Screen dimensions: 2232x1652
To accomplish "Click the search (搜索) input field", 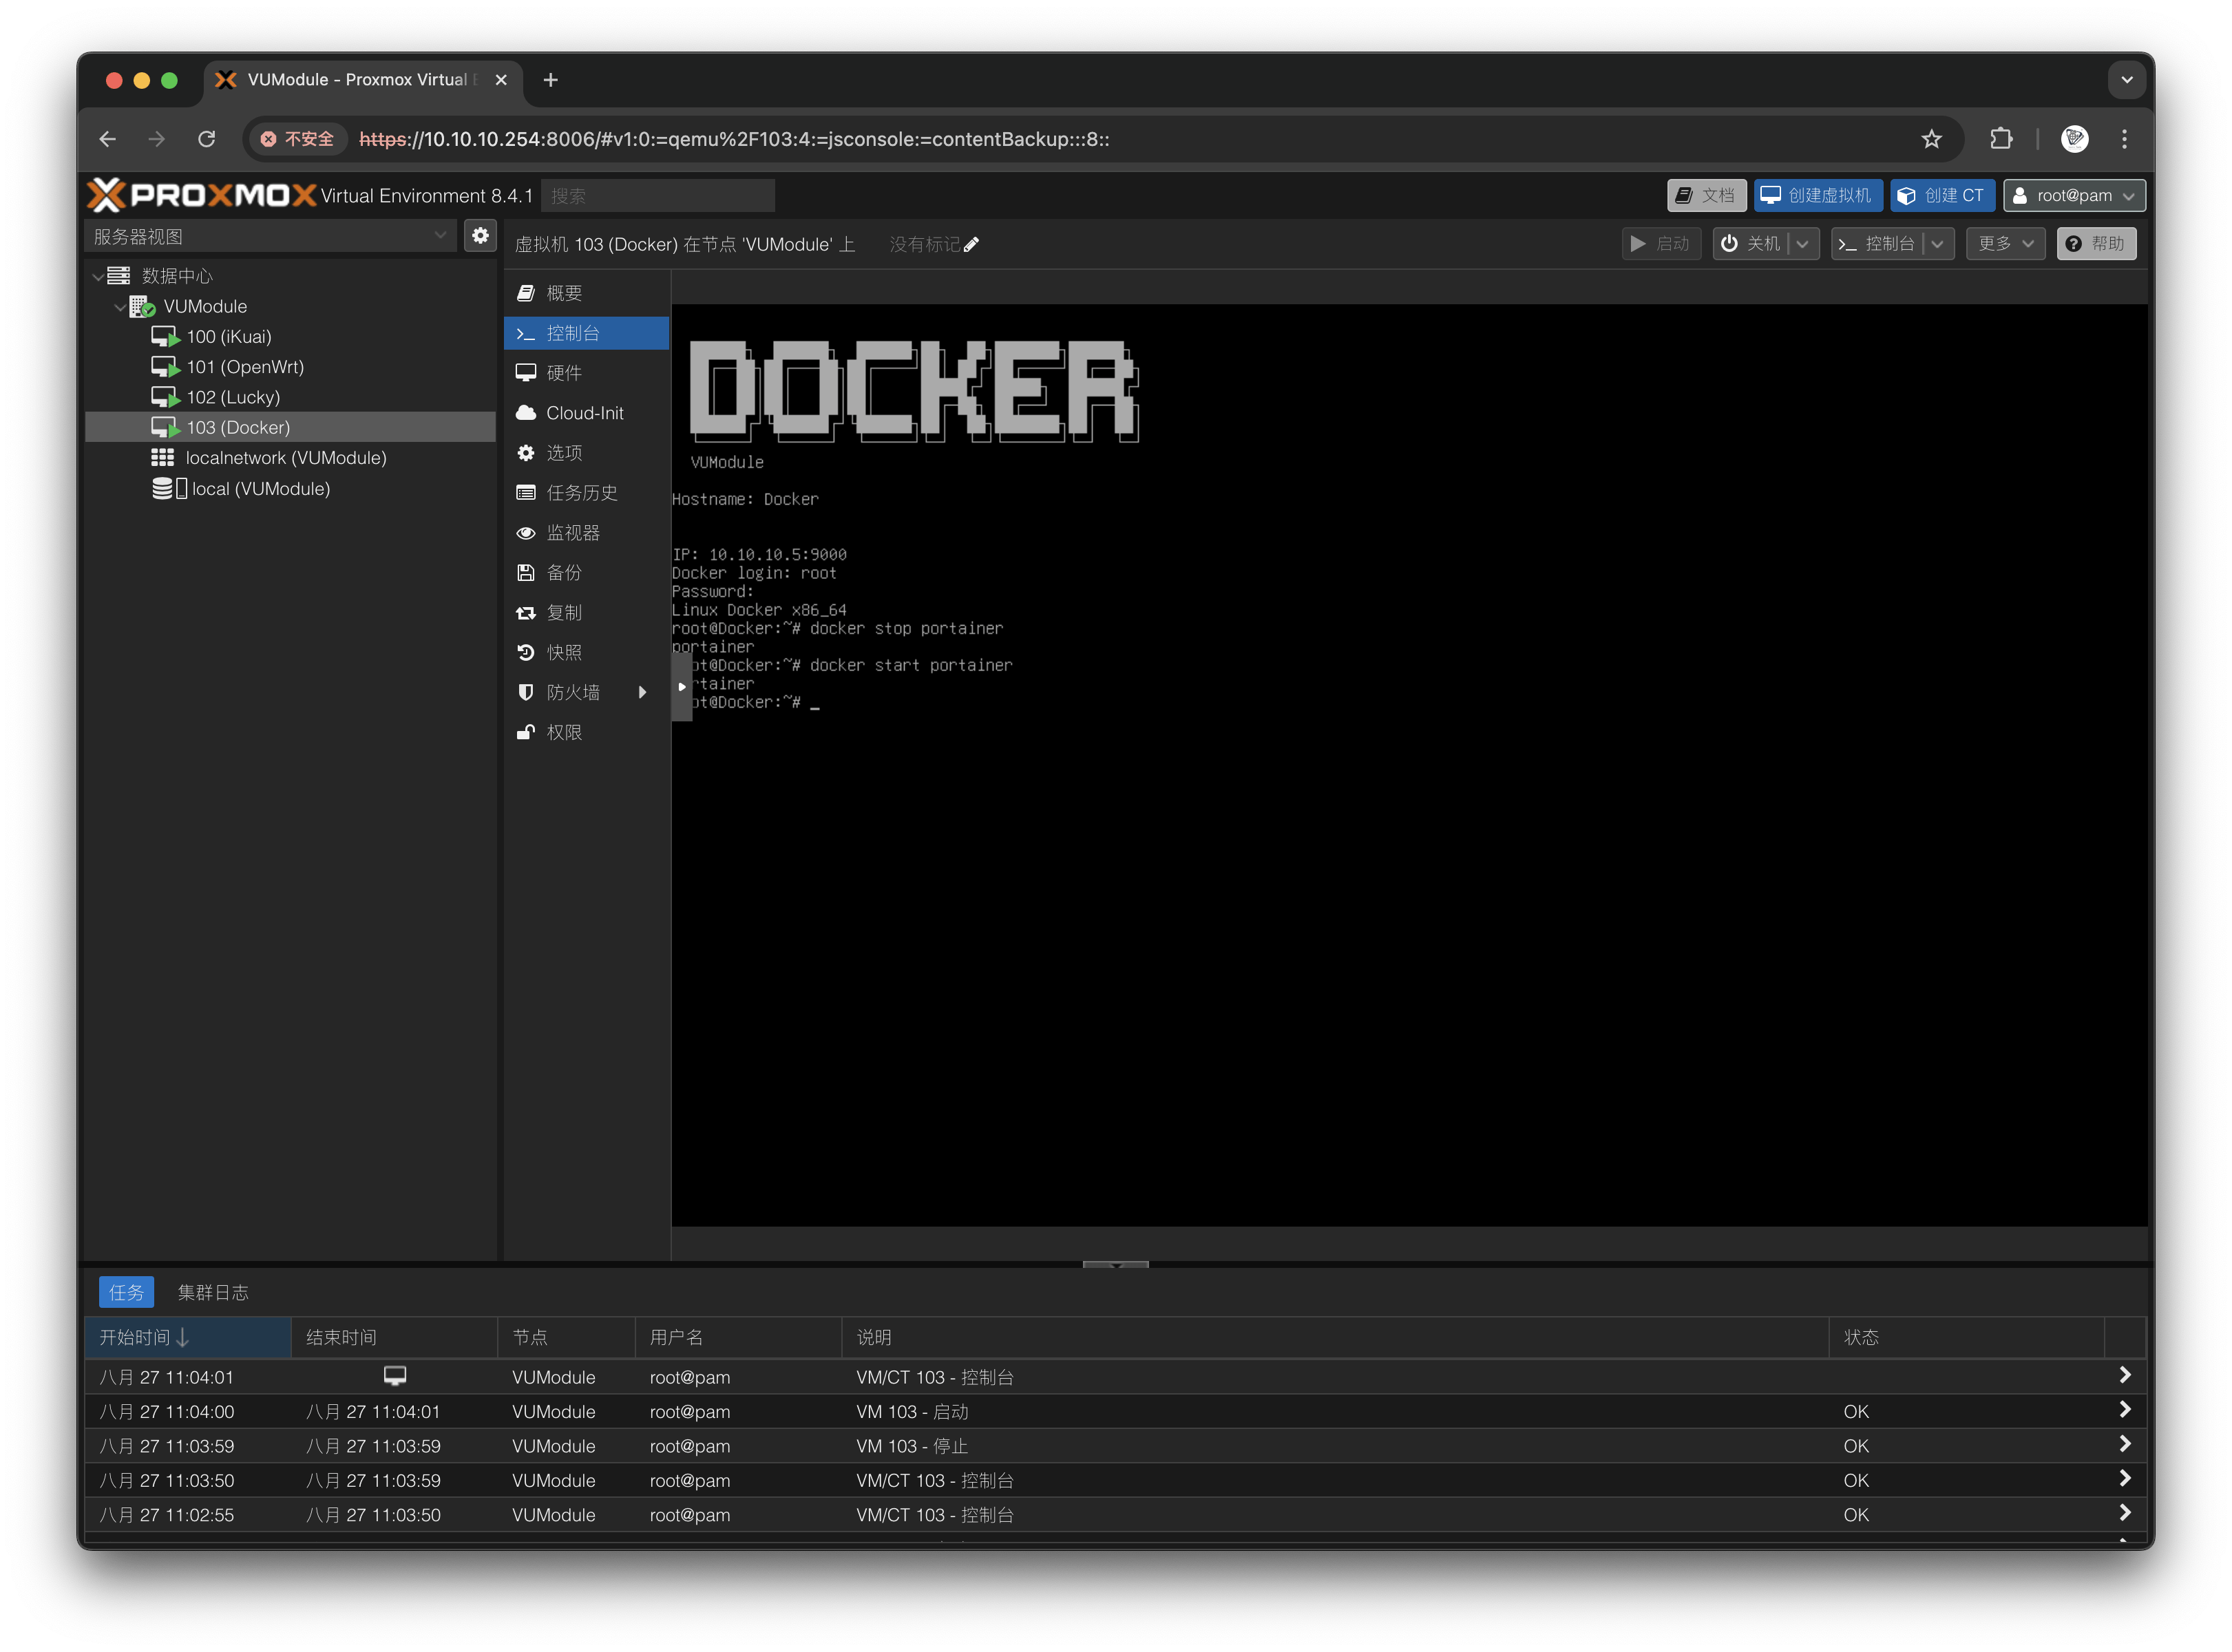I will (657, 196).
